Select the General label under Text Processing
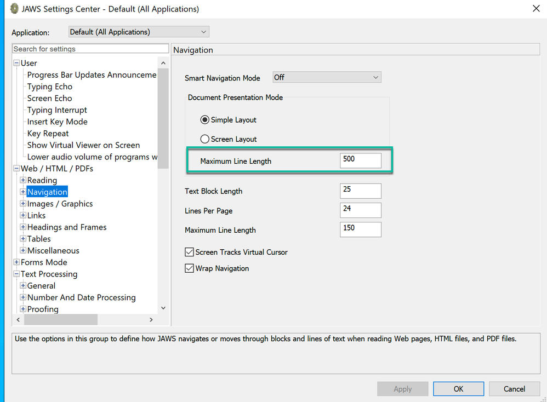The height and width of the screenshot is (402, 547). coord(41,285)
